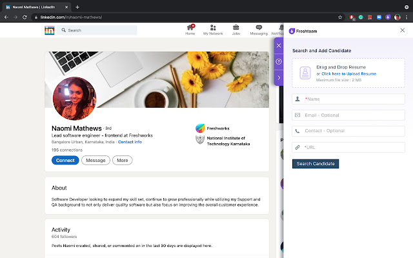Click the site lock icon in address bar

click(x=36, y=17)
